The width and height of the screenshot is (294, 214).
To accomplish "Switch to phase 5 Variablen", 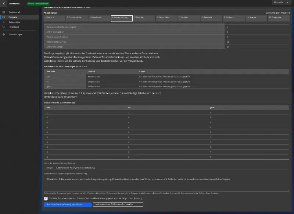I will (144, 18).
